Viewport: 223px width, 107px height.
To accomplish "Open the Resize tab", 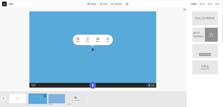I will pos(210,4).
